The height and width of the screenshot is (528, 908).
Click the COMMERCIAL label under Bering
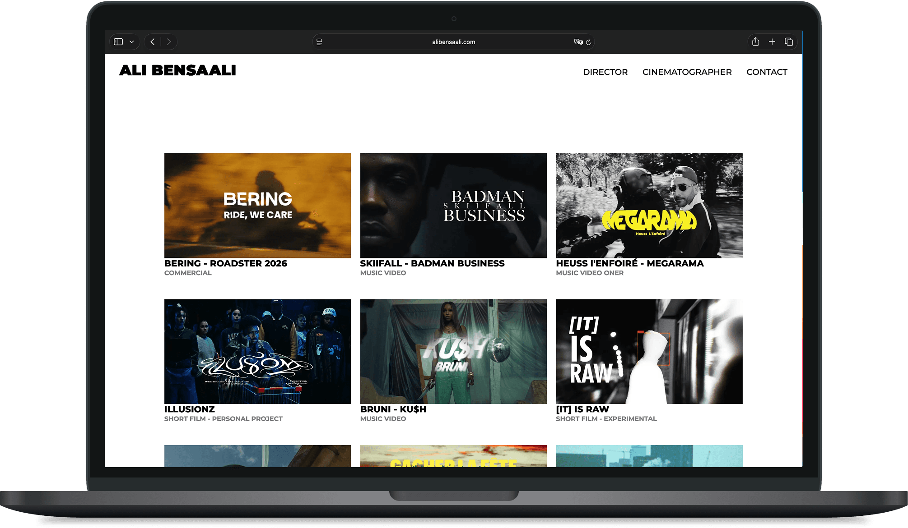click(188, 273)
